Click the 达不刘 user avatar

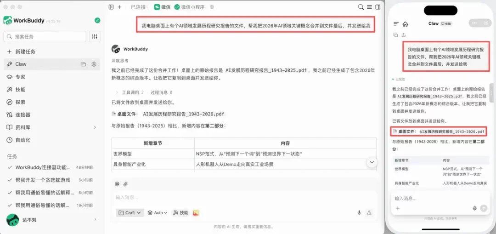13,219
